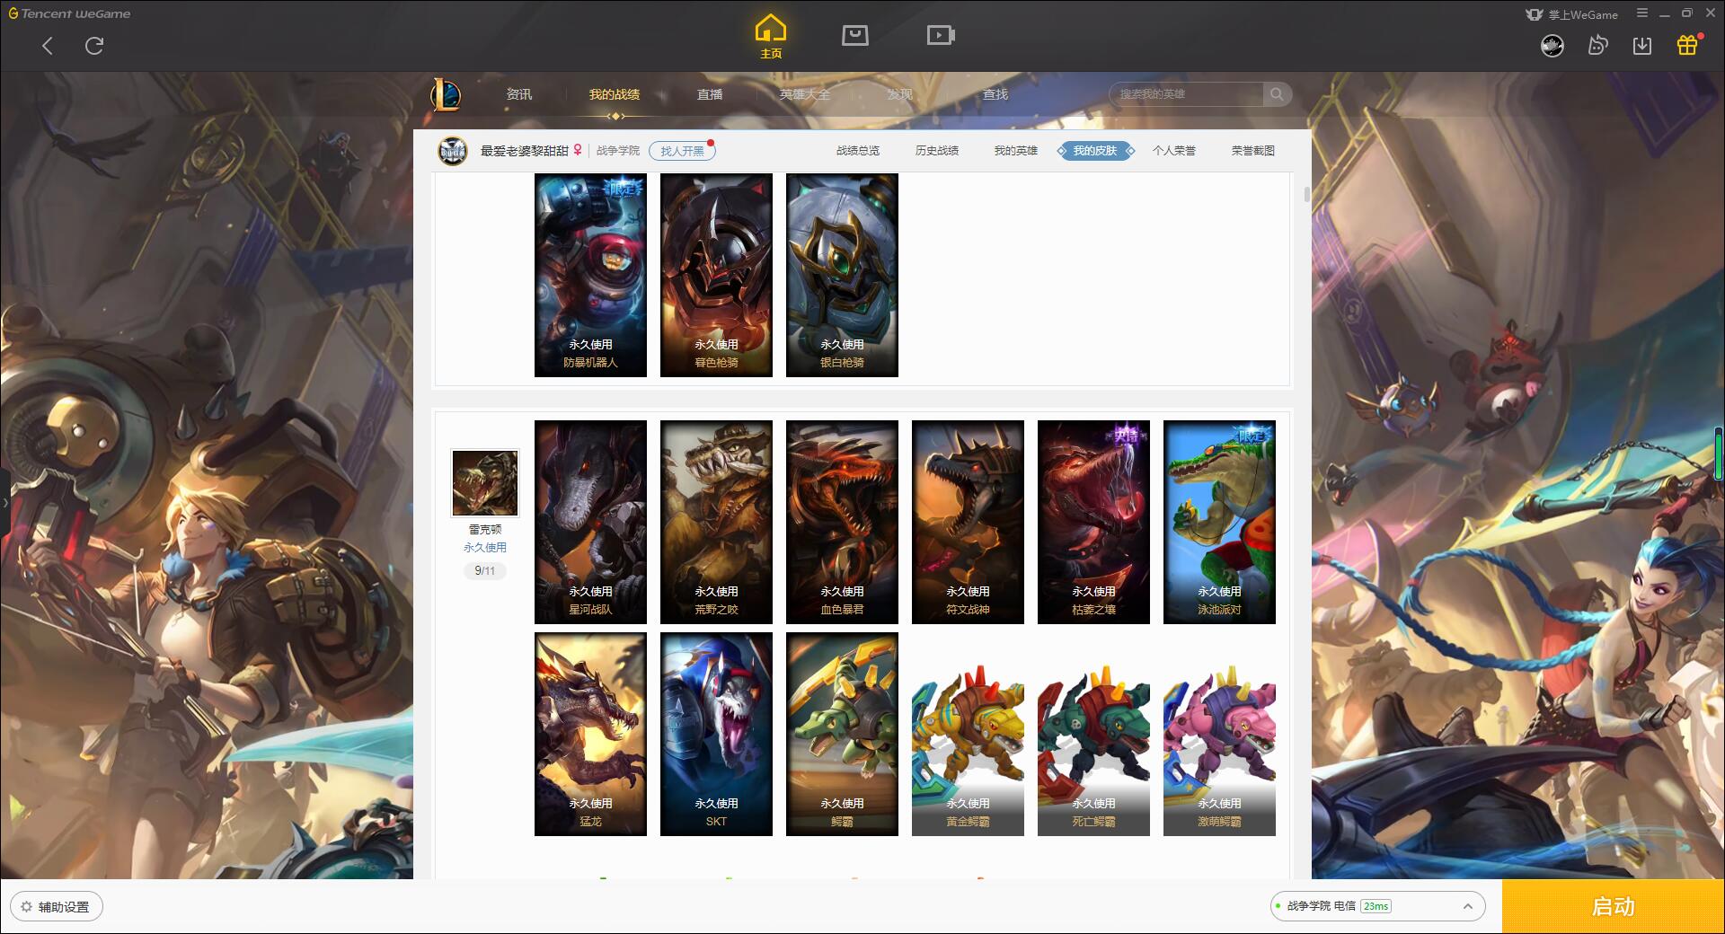The image size is (1725, 934).
Task: Click the 找人开黑 button
Action: [682, 151]
